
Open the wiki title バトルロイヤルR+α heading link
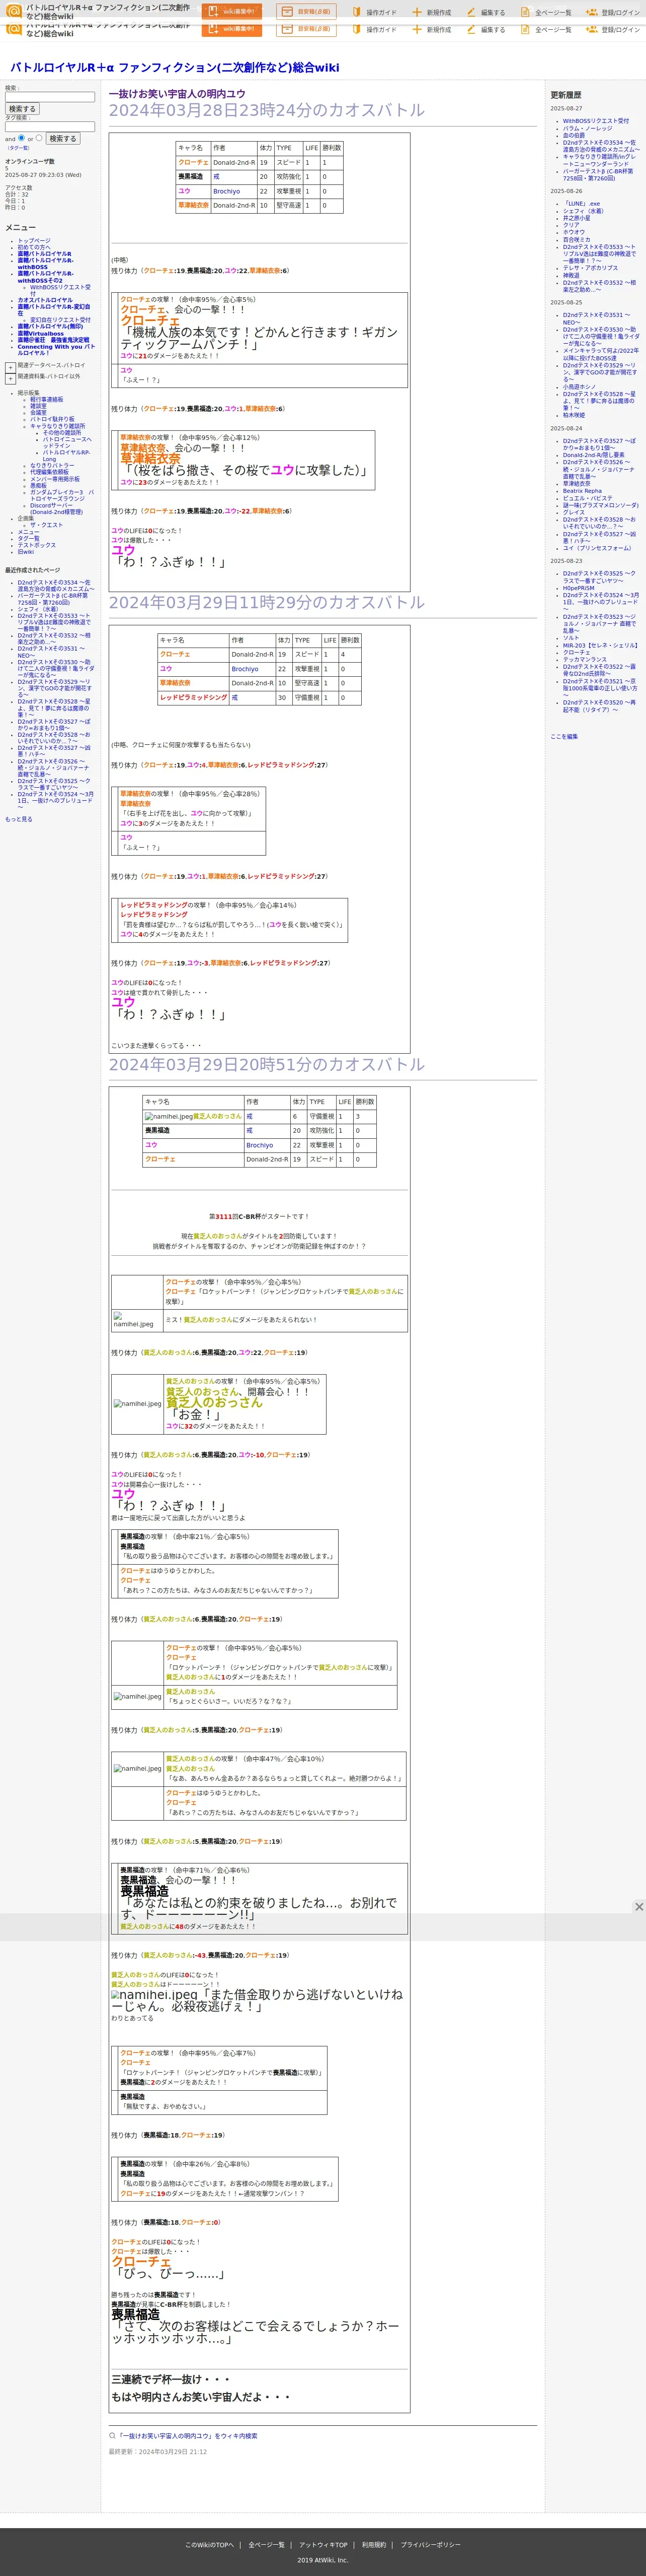174,67
